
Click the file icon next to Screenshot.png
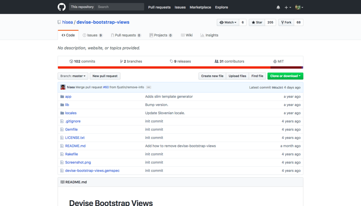(x=62, y=162)
